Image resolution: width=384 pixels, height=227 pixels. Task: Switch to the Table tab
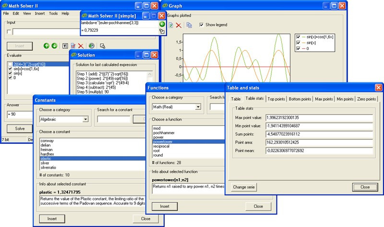[236, 99]
